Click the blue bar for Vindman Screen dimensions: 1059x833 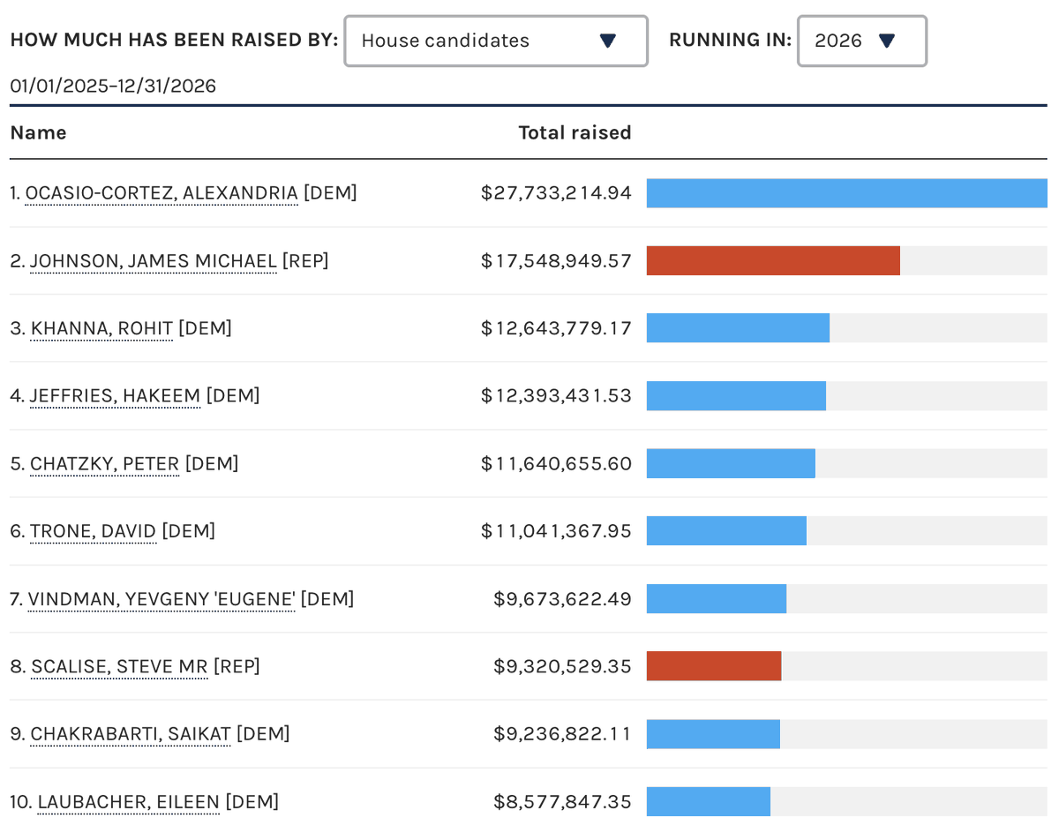(x=717, y=599)
